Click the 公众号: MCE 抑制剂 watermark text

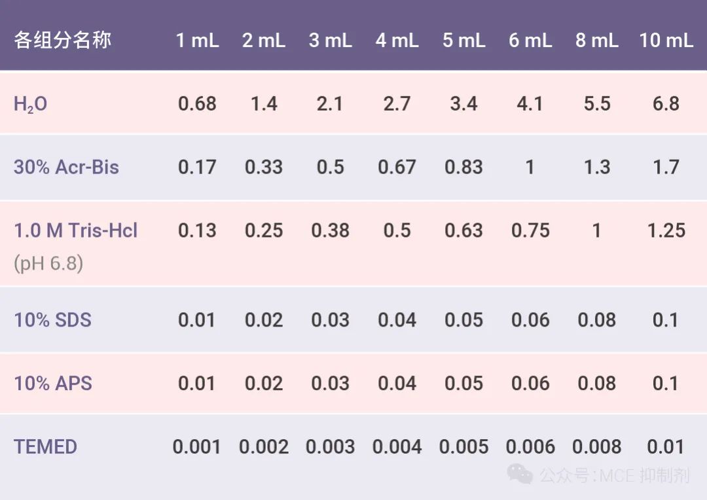coord(614,475)
